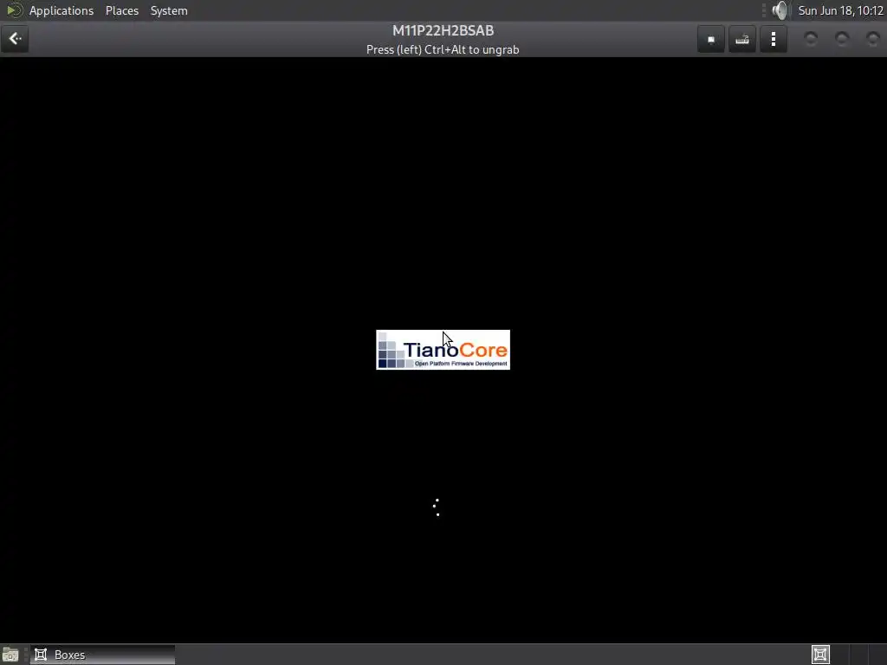Open the Places menu
This screenshot has width=887, height=665.
(122, 10)
